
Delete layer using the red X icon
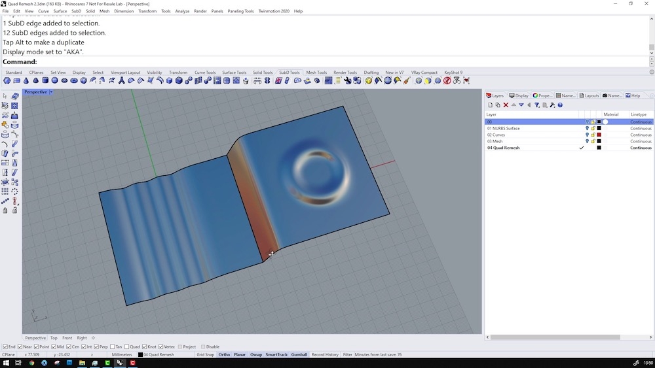(x=506, y=105)
